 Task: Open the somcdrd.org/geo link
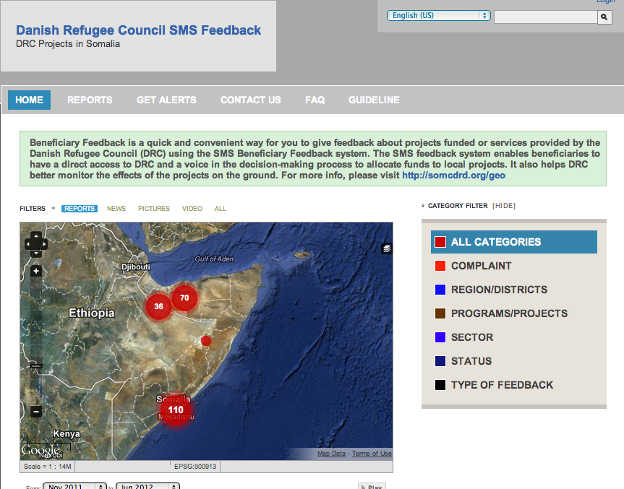[x=453, y=175]
